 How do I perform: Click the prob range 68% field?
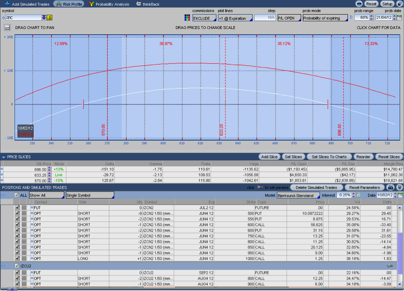[364, 18]
